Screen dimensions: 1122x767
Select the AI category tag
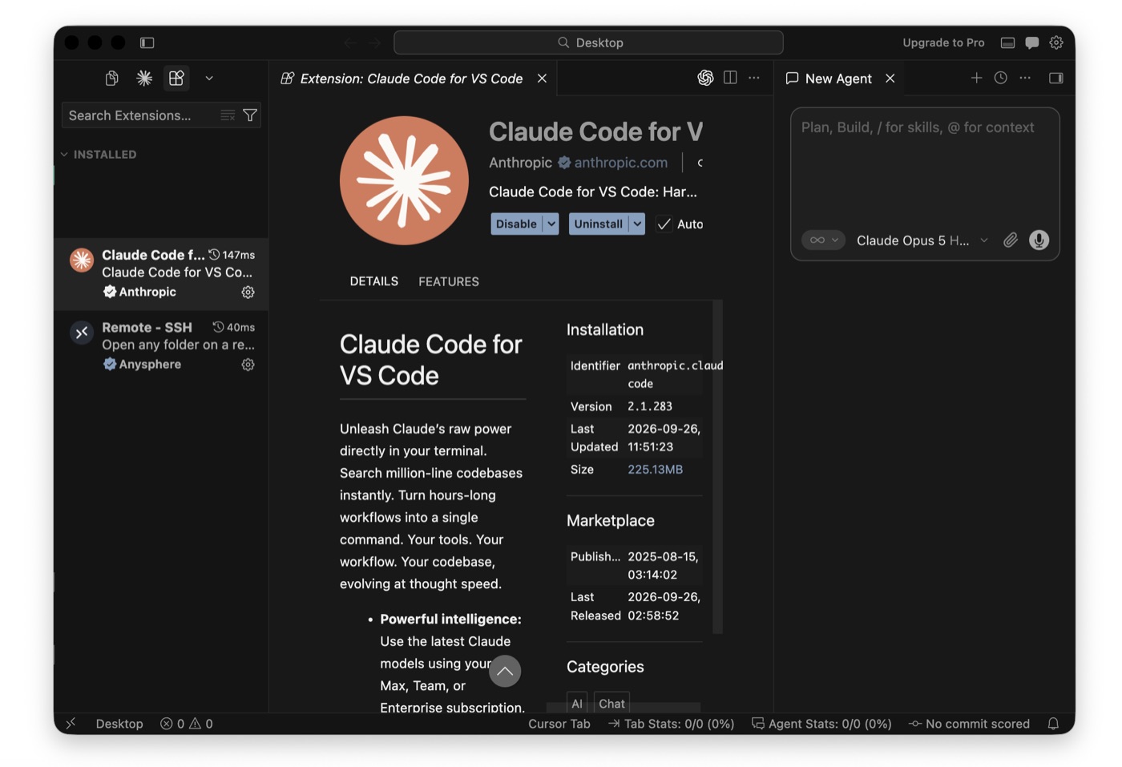[x=577, y=703]
